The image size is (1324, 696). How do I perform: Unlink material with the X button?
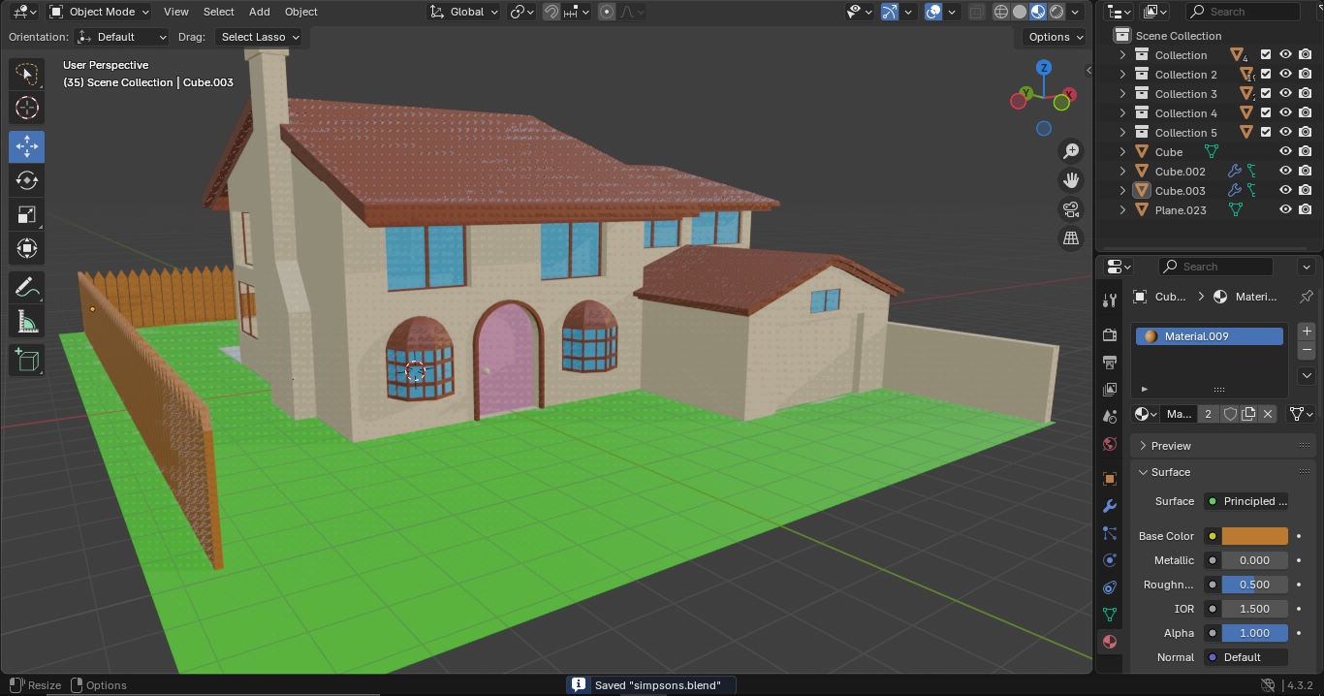coord(1267,414)
